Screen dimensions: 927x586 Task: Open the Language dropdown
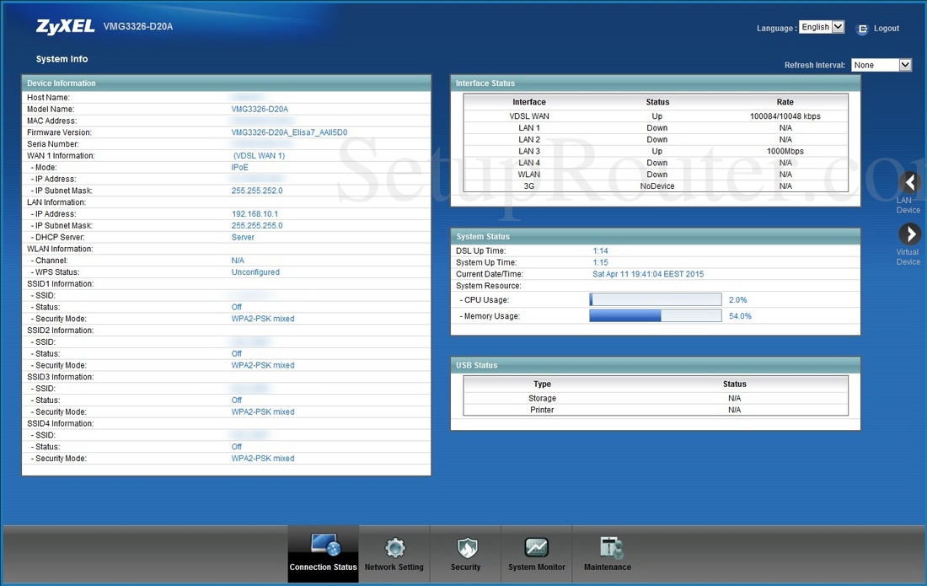[821, 27]
